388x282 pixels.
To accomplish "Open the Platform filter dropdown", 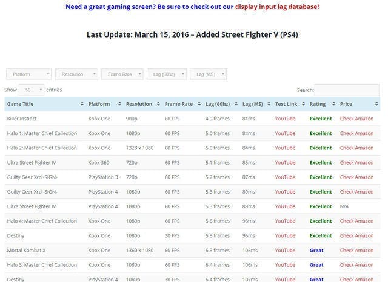I will tap(29, 74).
